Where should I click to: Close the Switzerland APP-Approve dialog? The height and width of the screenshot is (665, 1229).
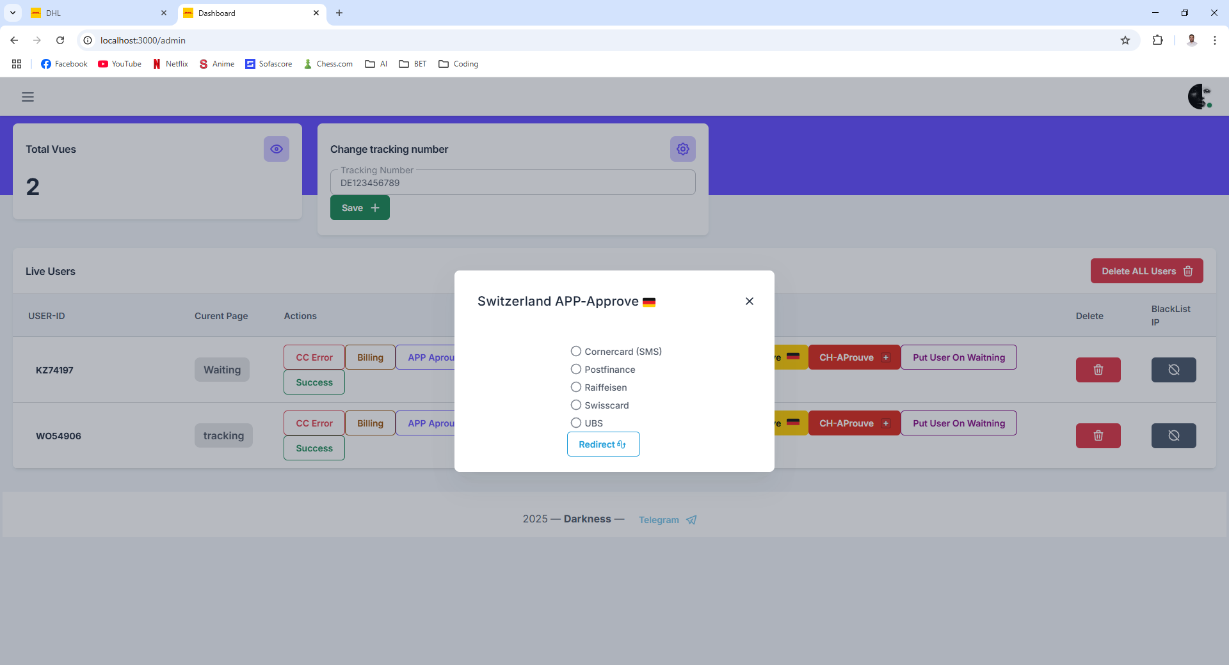point(750,301)
